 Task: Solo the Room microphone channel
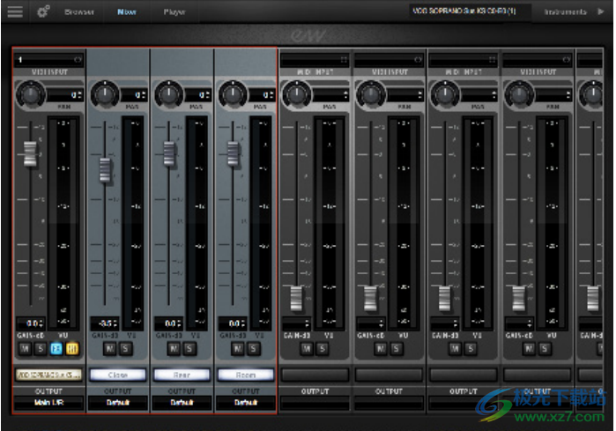pos(254,348)
